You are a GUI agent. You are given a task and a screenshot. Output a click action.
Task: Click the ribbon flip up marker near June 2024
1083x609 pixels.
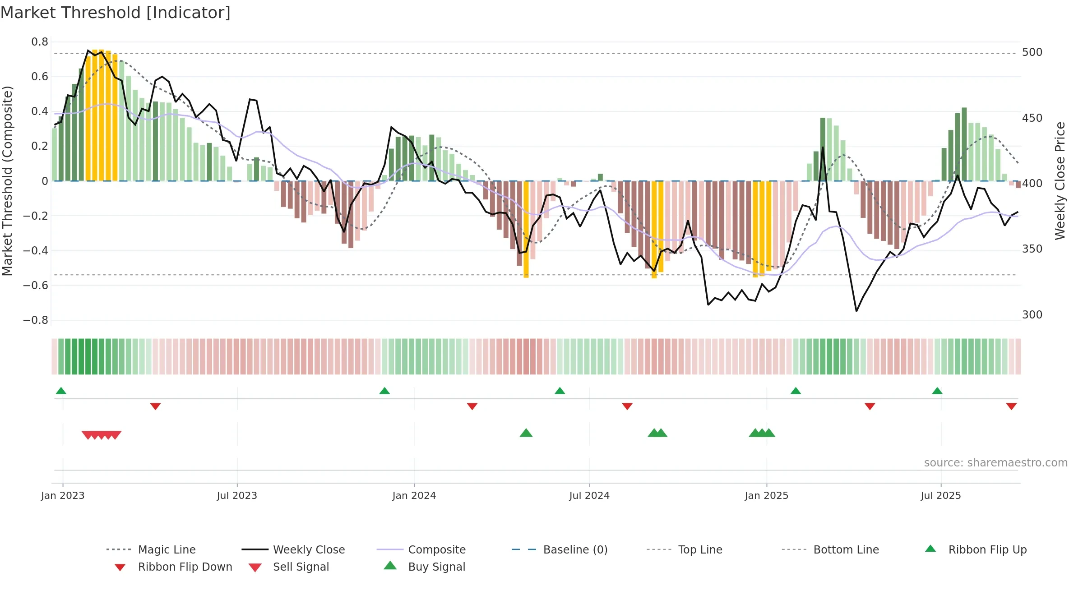tap(560, 391)
